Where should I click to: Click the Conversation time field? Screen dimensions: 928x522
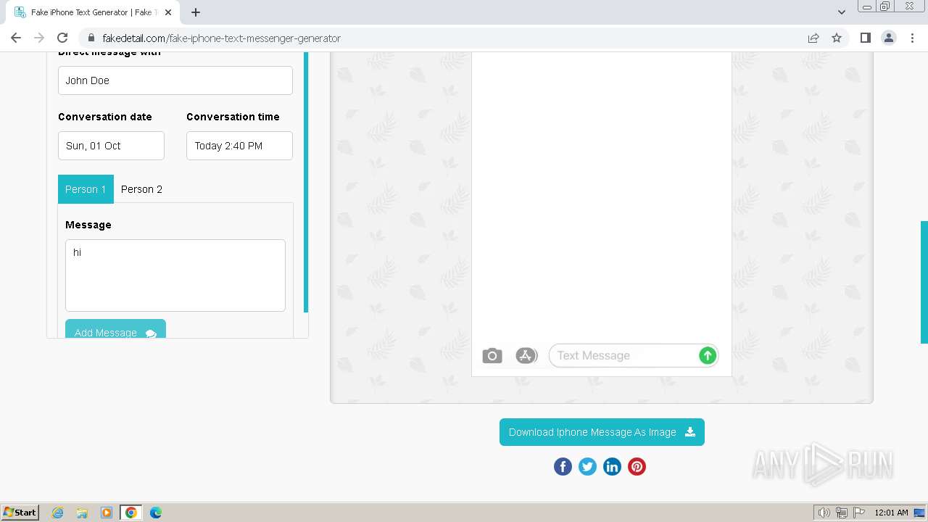239,146
